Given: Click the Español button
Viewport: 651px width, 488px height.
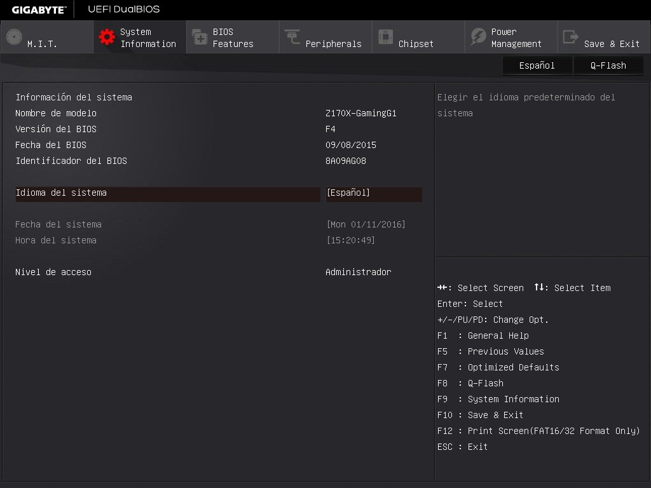Looking at the screenshot, I should [x=537, y=65].
